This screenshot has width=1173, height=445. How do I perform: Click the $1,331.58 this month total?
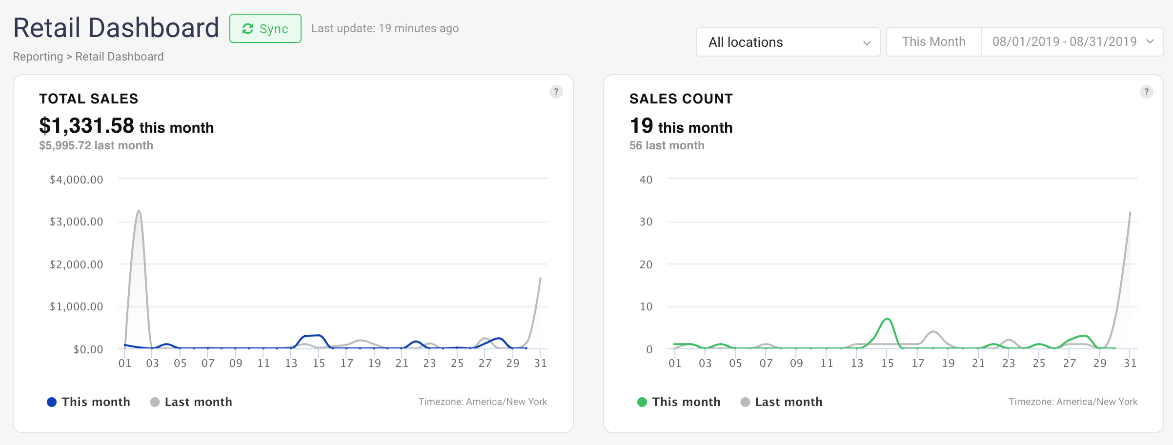pyautogui.click(x=126, y=126)
